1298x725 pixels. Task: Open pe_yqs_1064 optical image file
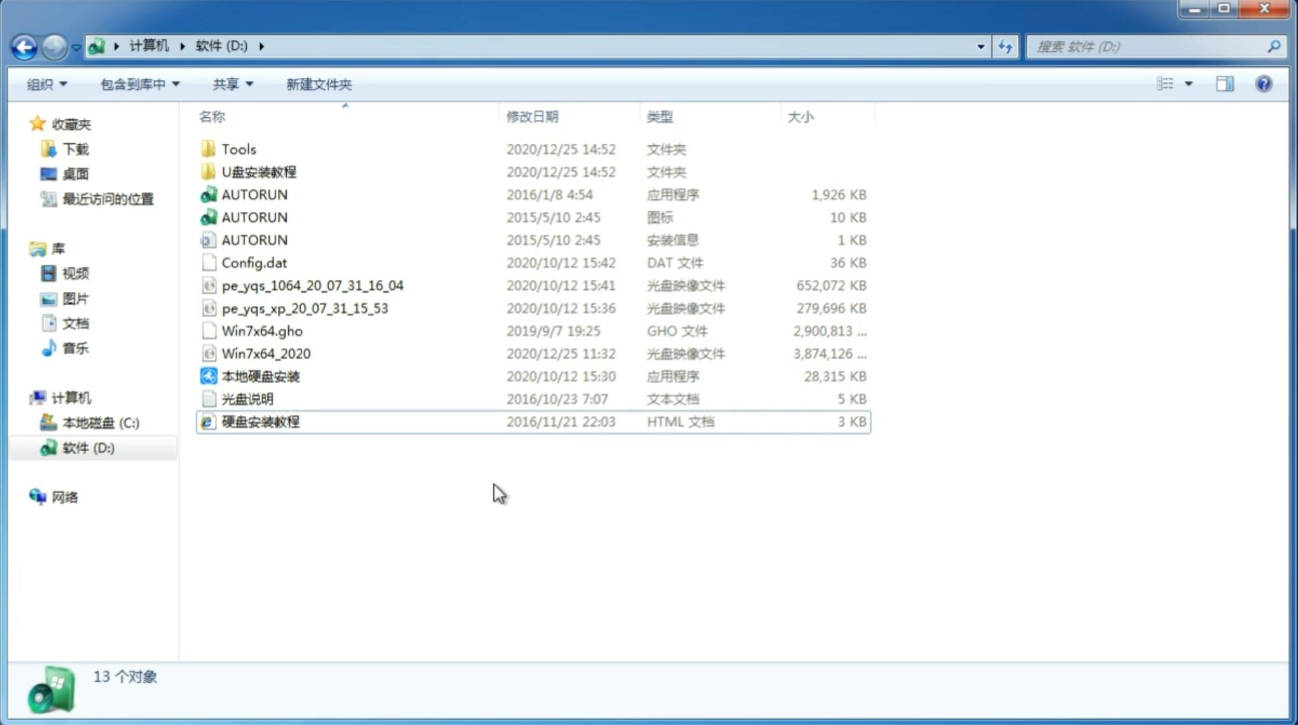click(x=313, y=285)
